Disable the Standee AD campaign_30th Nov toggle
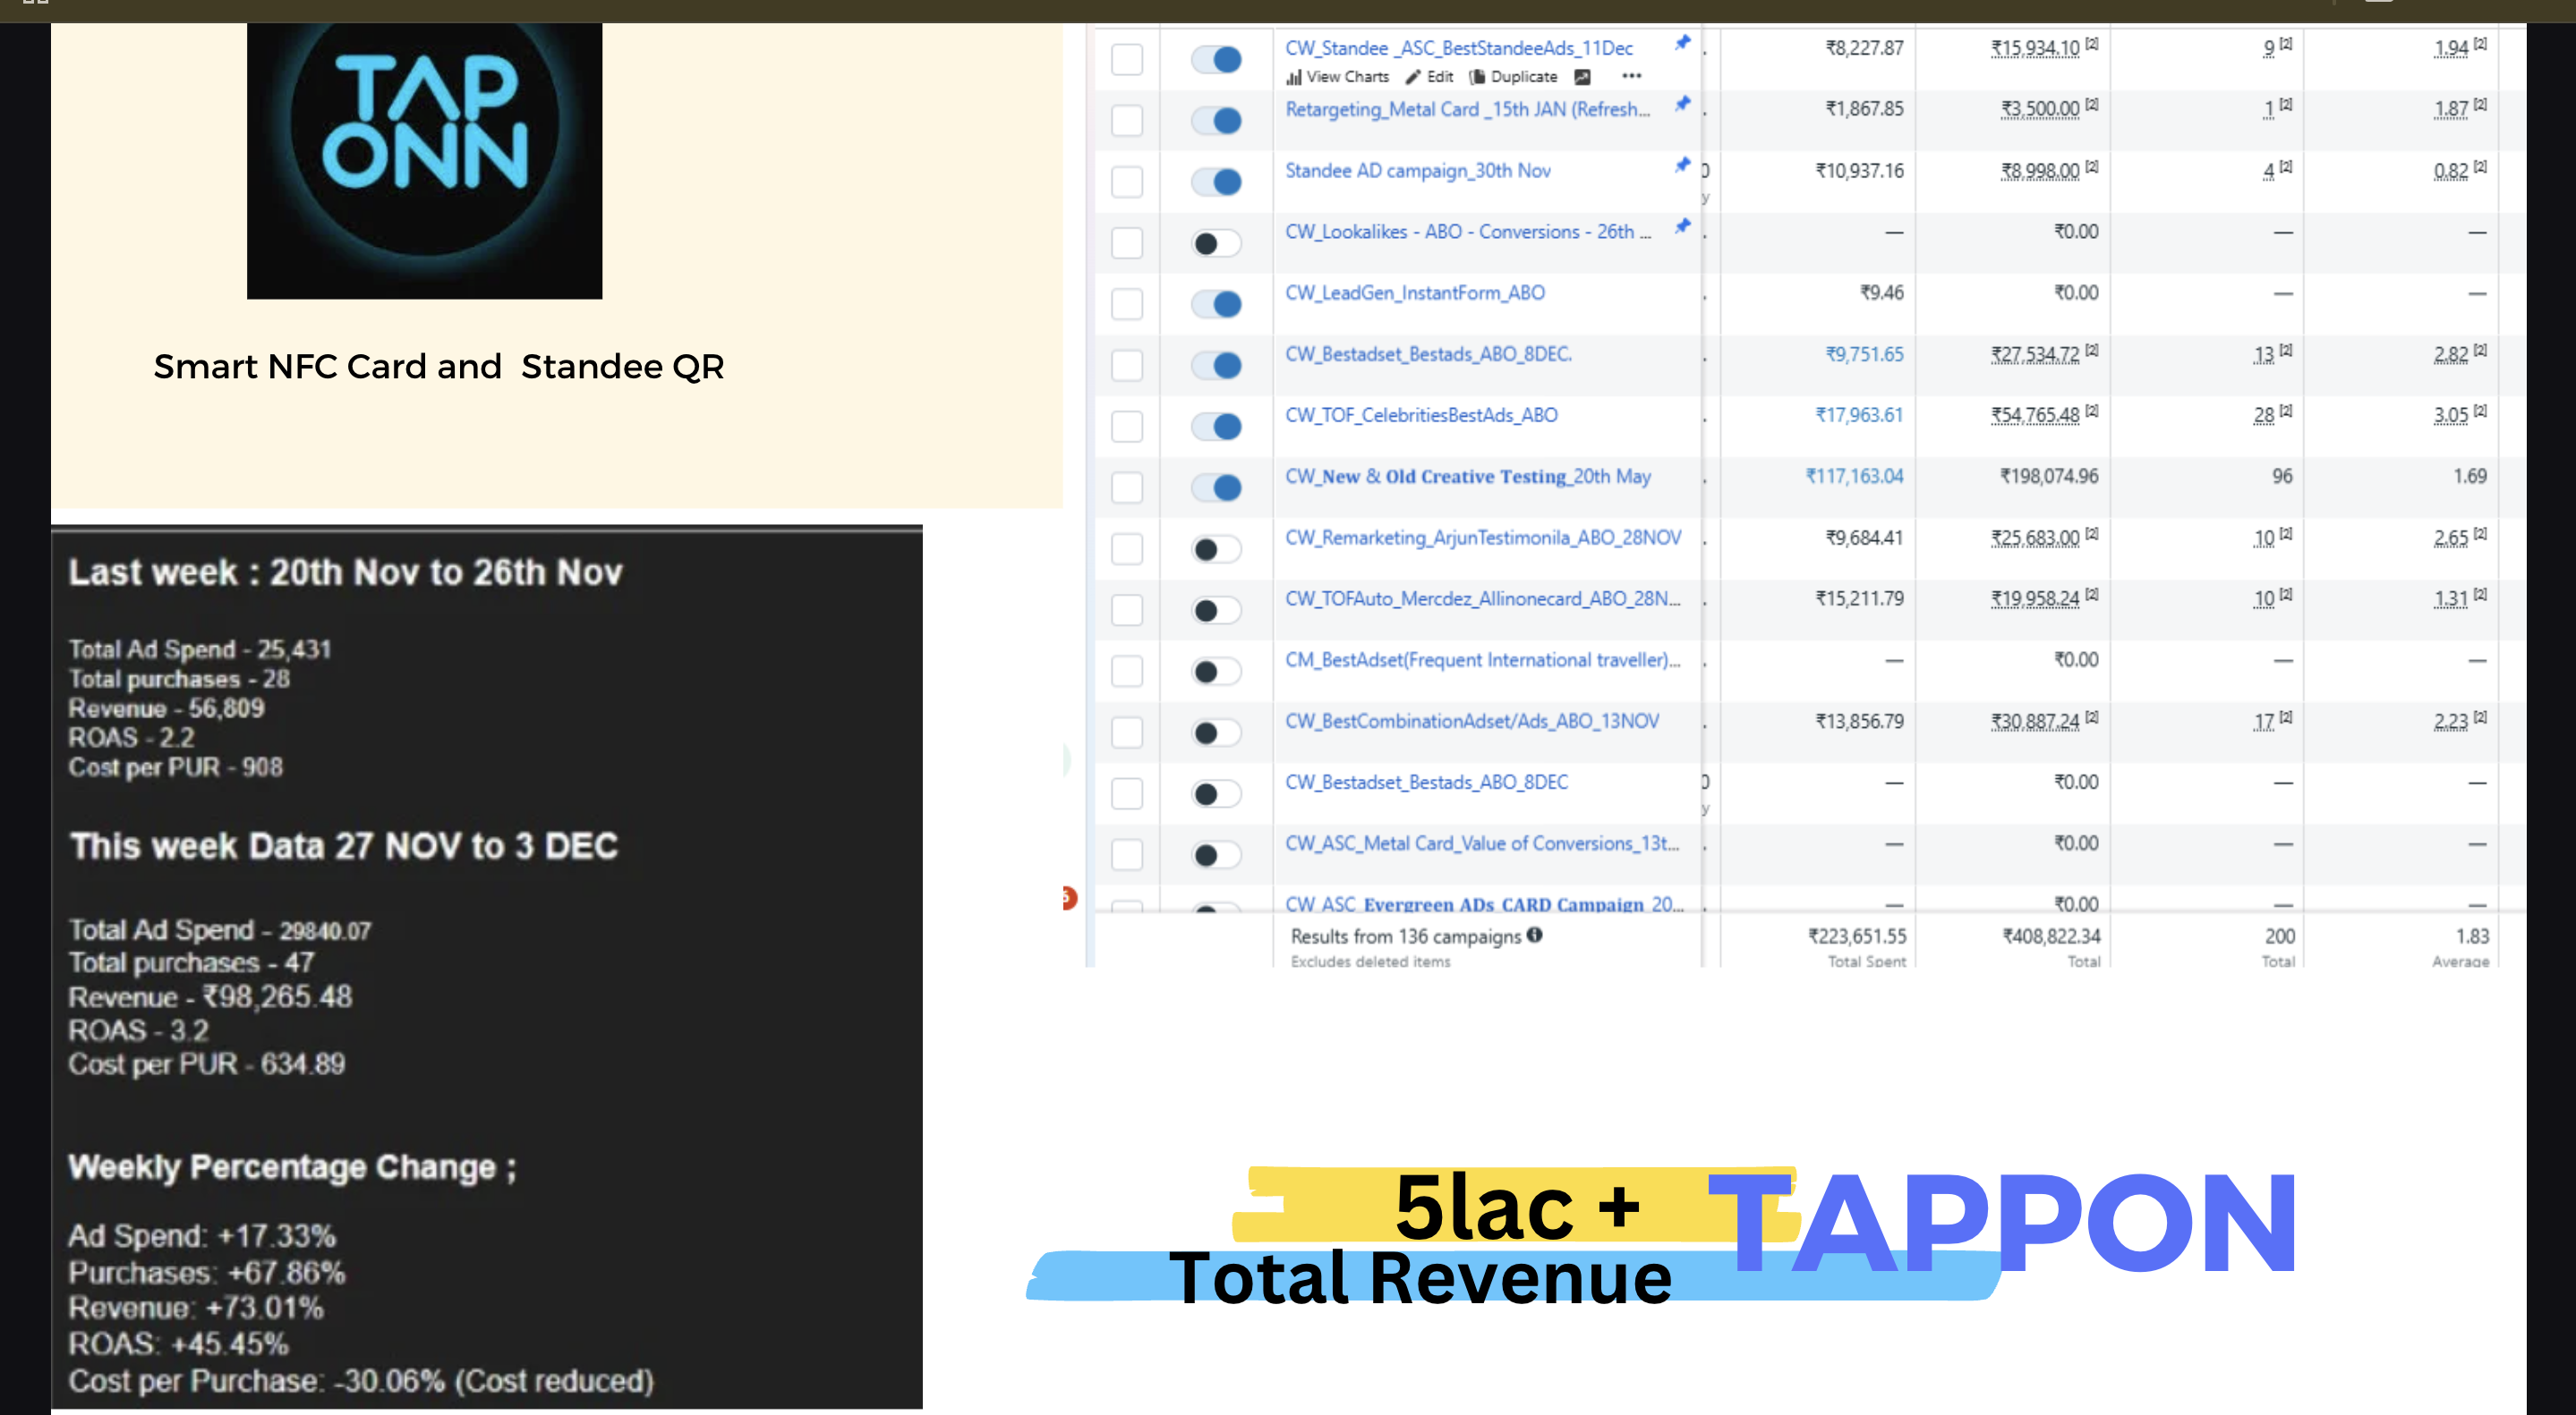Image resolution: width=2576 pixels, height=1415 pixels. click(1217, 182)
